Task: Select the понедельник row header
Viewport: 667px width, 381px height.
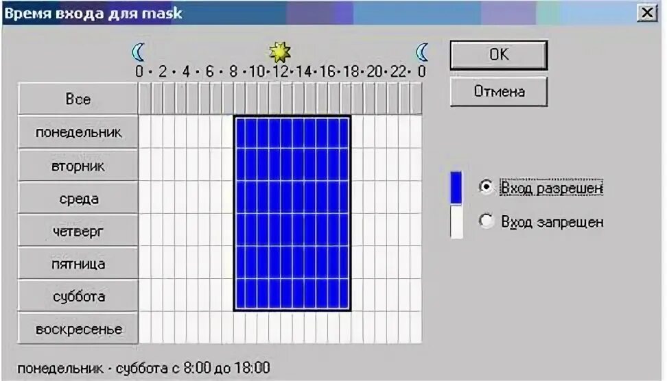Action: tap(78, 132)
